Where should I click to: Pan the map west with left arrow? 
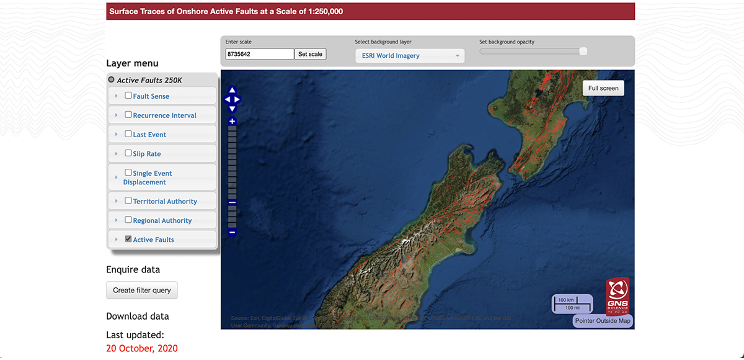(x=228, y=99)
